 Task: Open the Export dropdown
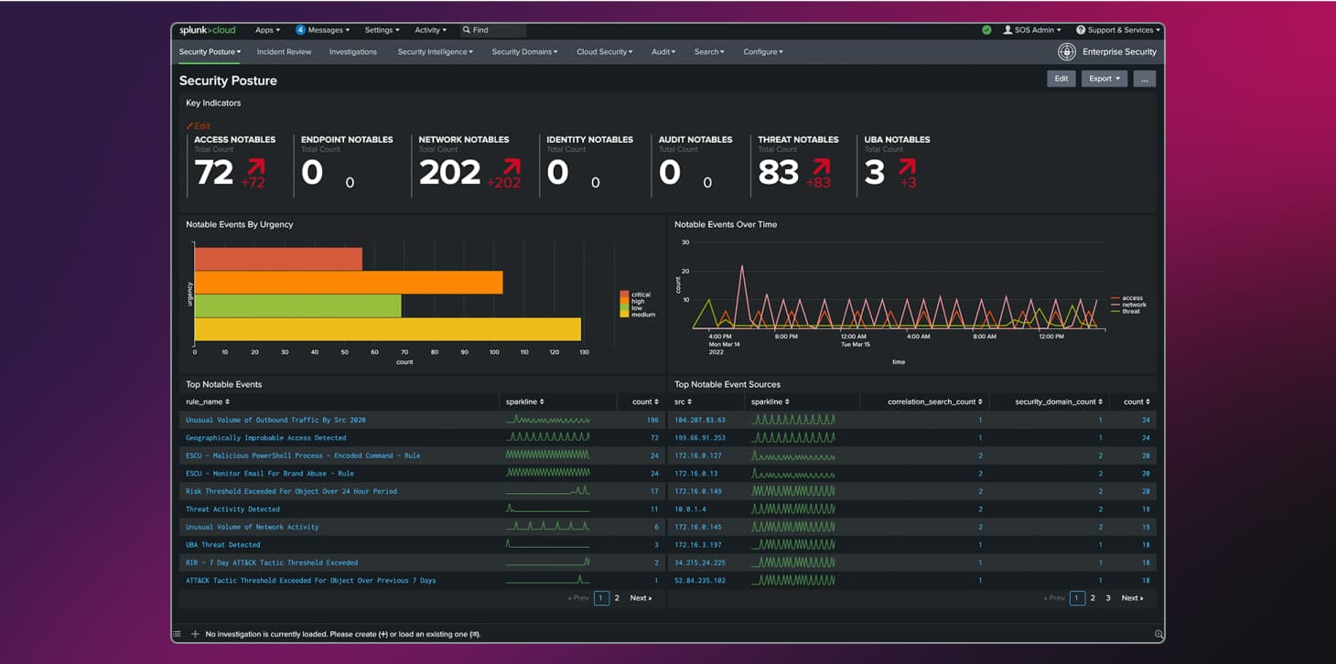pos(1104,79)
